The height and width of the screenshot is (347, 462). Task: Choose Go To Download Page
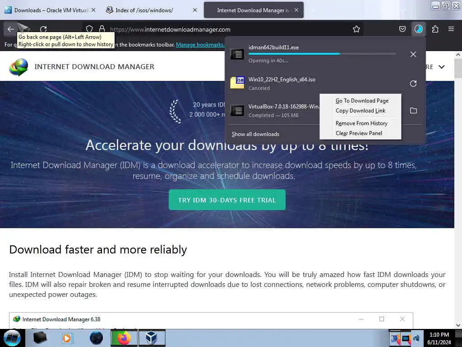(x=362, y=101)
